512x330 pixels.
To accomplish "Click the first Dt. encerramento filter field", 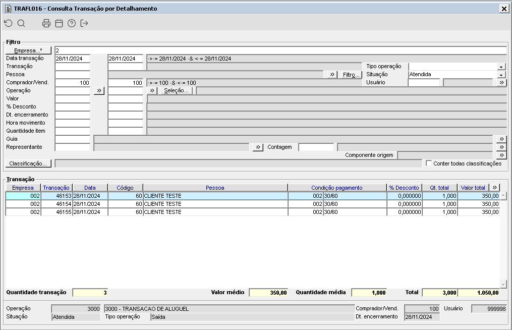I will coord(73,115).
